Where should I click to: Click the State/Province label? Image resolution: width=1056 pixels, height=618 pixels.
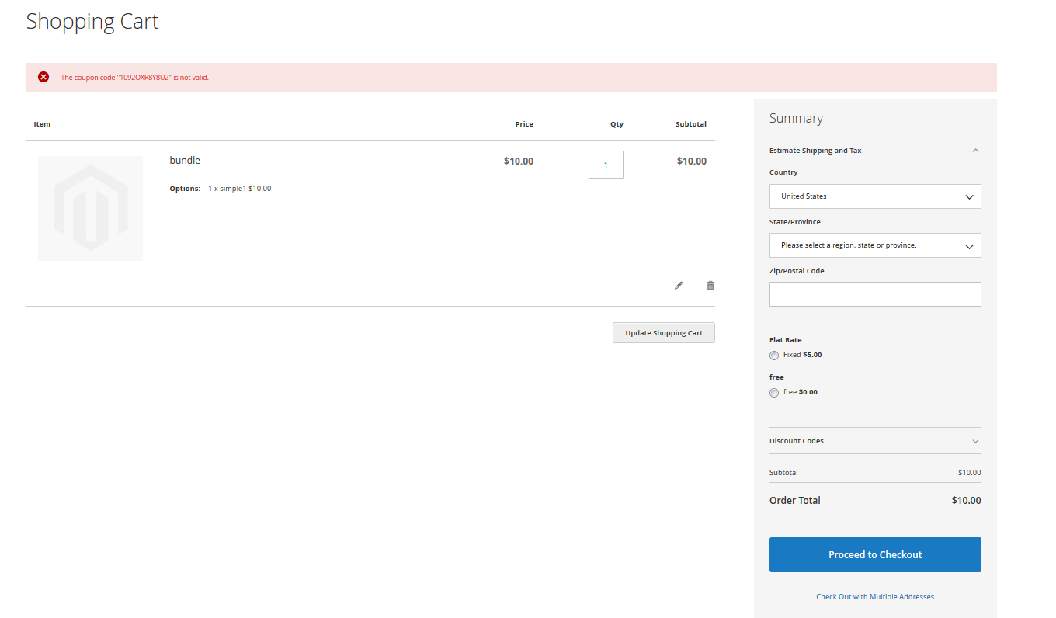[x=795, y=222]
